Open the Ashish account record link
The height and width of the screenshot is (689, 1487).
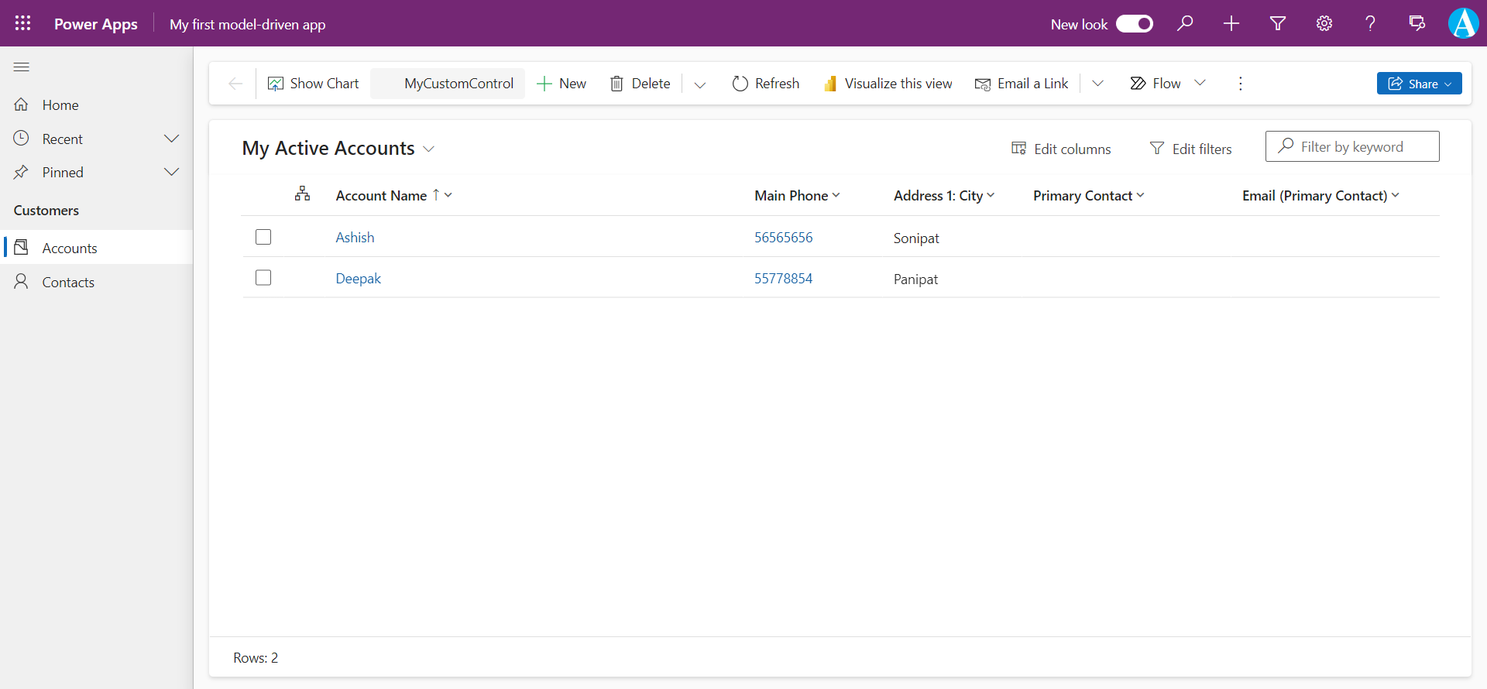[x=355, y=238]
